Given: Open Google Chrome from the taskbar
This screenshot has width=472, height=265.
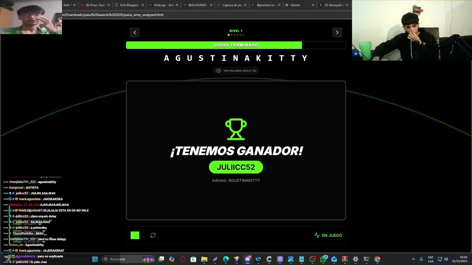Looking at the screenshot, I should tap(377, 259).
